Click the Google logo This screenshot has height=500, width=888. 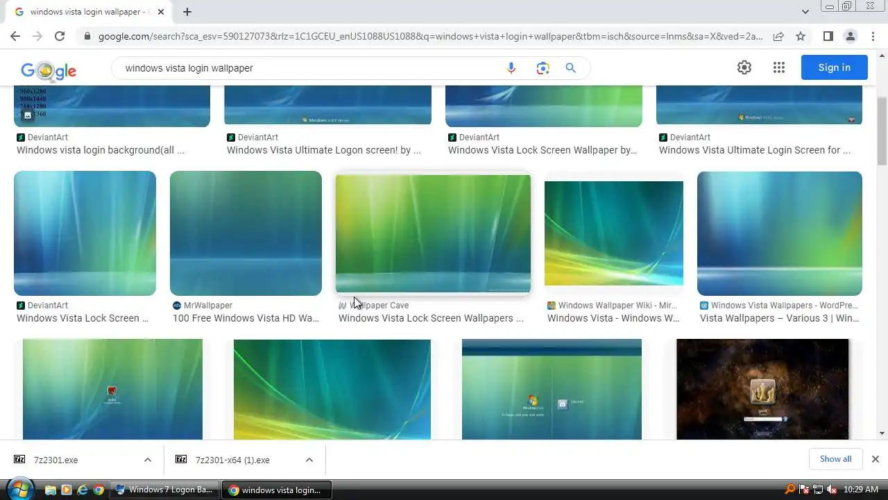[x=49, y=69]
